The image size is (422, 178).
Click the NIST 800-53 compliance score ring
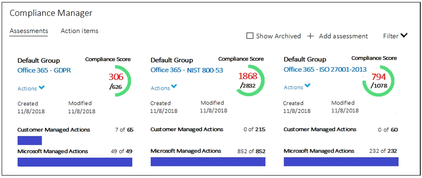[249, 81]
